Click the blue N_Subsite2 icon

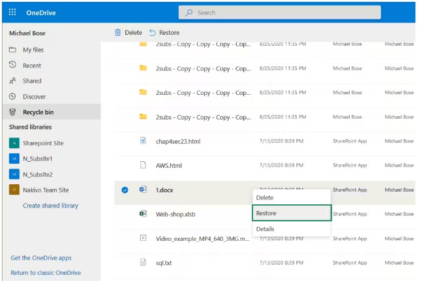[x=14, y=175]
